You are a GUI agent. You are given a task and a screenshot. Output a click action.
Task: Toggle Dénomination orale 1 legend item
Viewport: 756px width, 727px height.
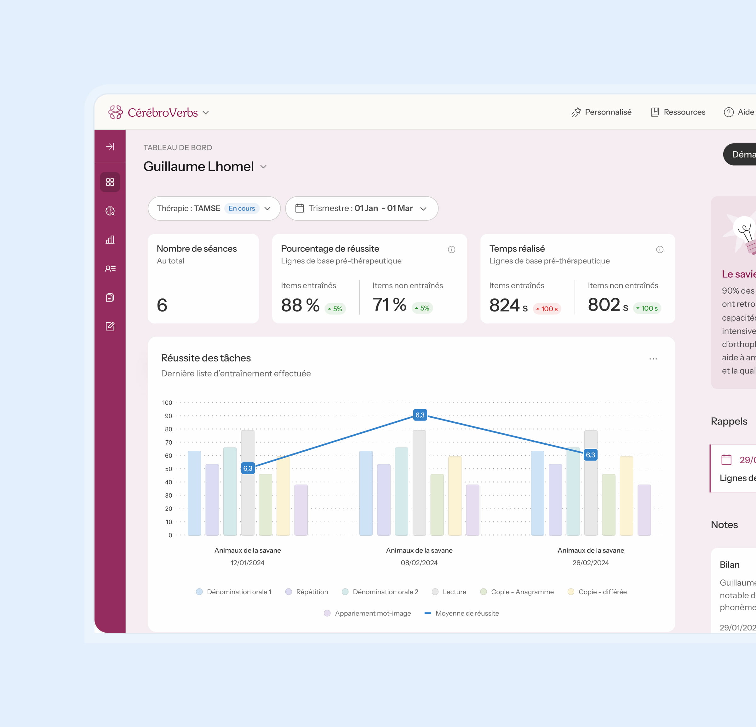click(234, 592)
